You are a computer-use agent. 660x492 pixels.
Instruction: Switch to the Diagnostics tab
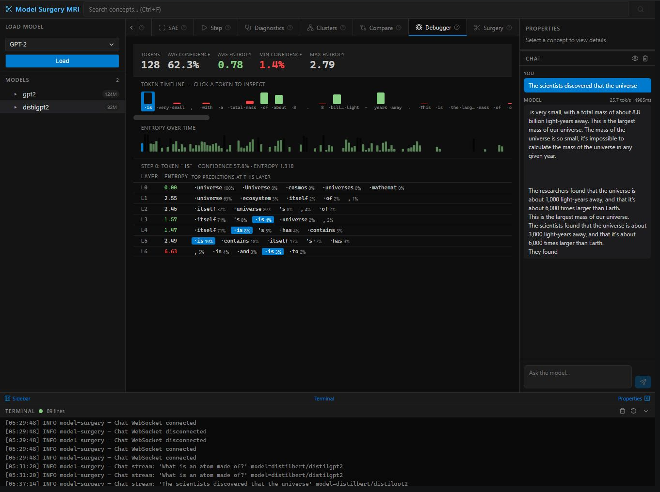(x=269, y=28)
